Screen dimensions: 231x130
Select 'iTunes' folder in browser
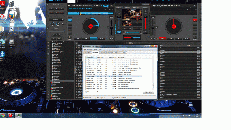point(53,86)
